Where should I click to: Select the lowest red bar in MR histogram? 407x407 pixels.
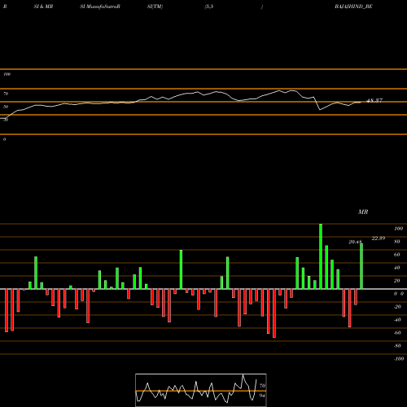tap(274, 313)
